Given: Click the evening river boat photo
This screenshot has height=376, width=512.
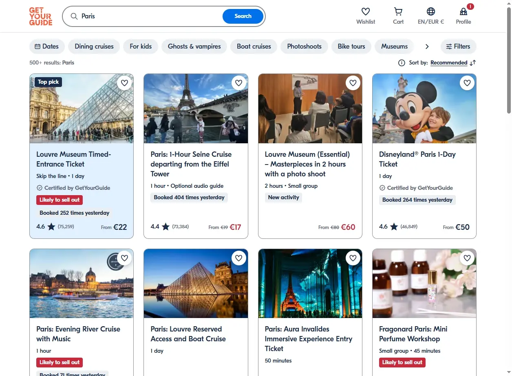Looking at the screenshot, I should point(82,283).
